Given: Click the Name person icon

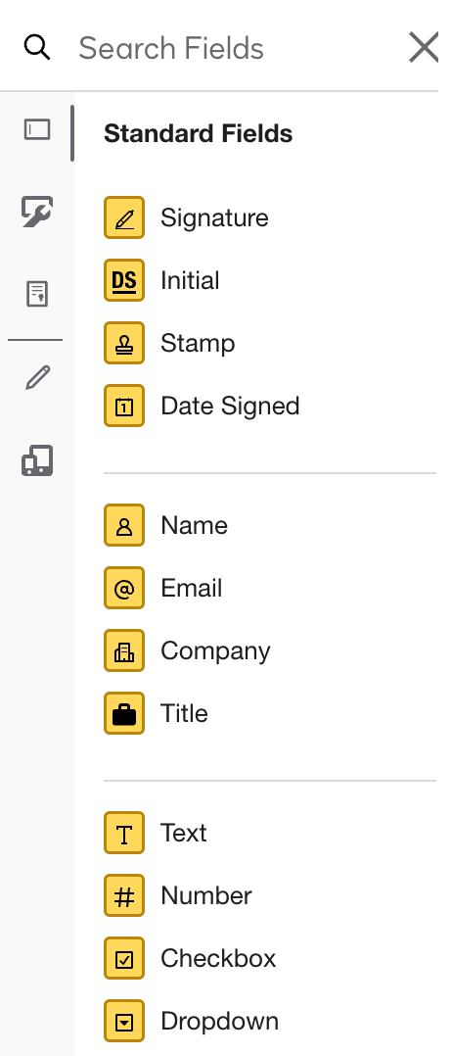Looking at the screenshot, I should [x=124, y=525].
